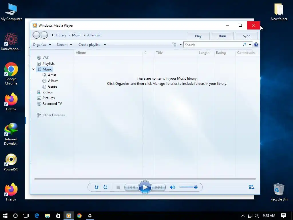Sort by the Album column header
Screen dimensions: 293x220
point(108,53)
